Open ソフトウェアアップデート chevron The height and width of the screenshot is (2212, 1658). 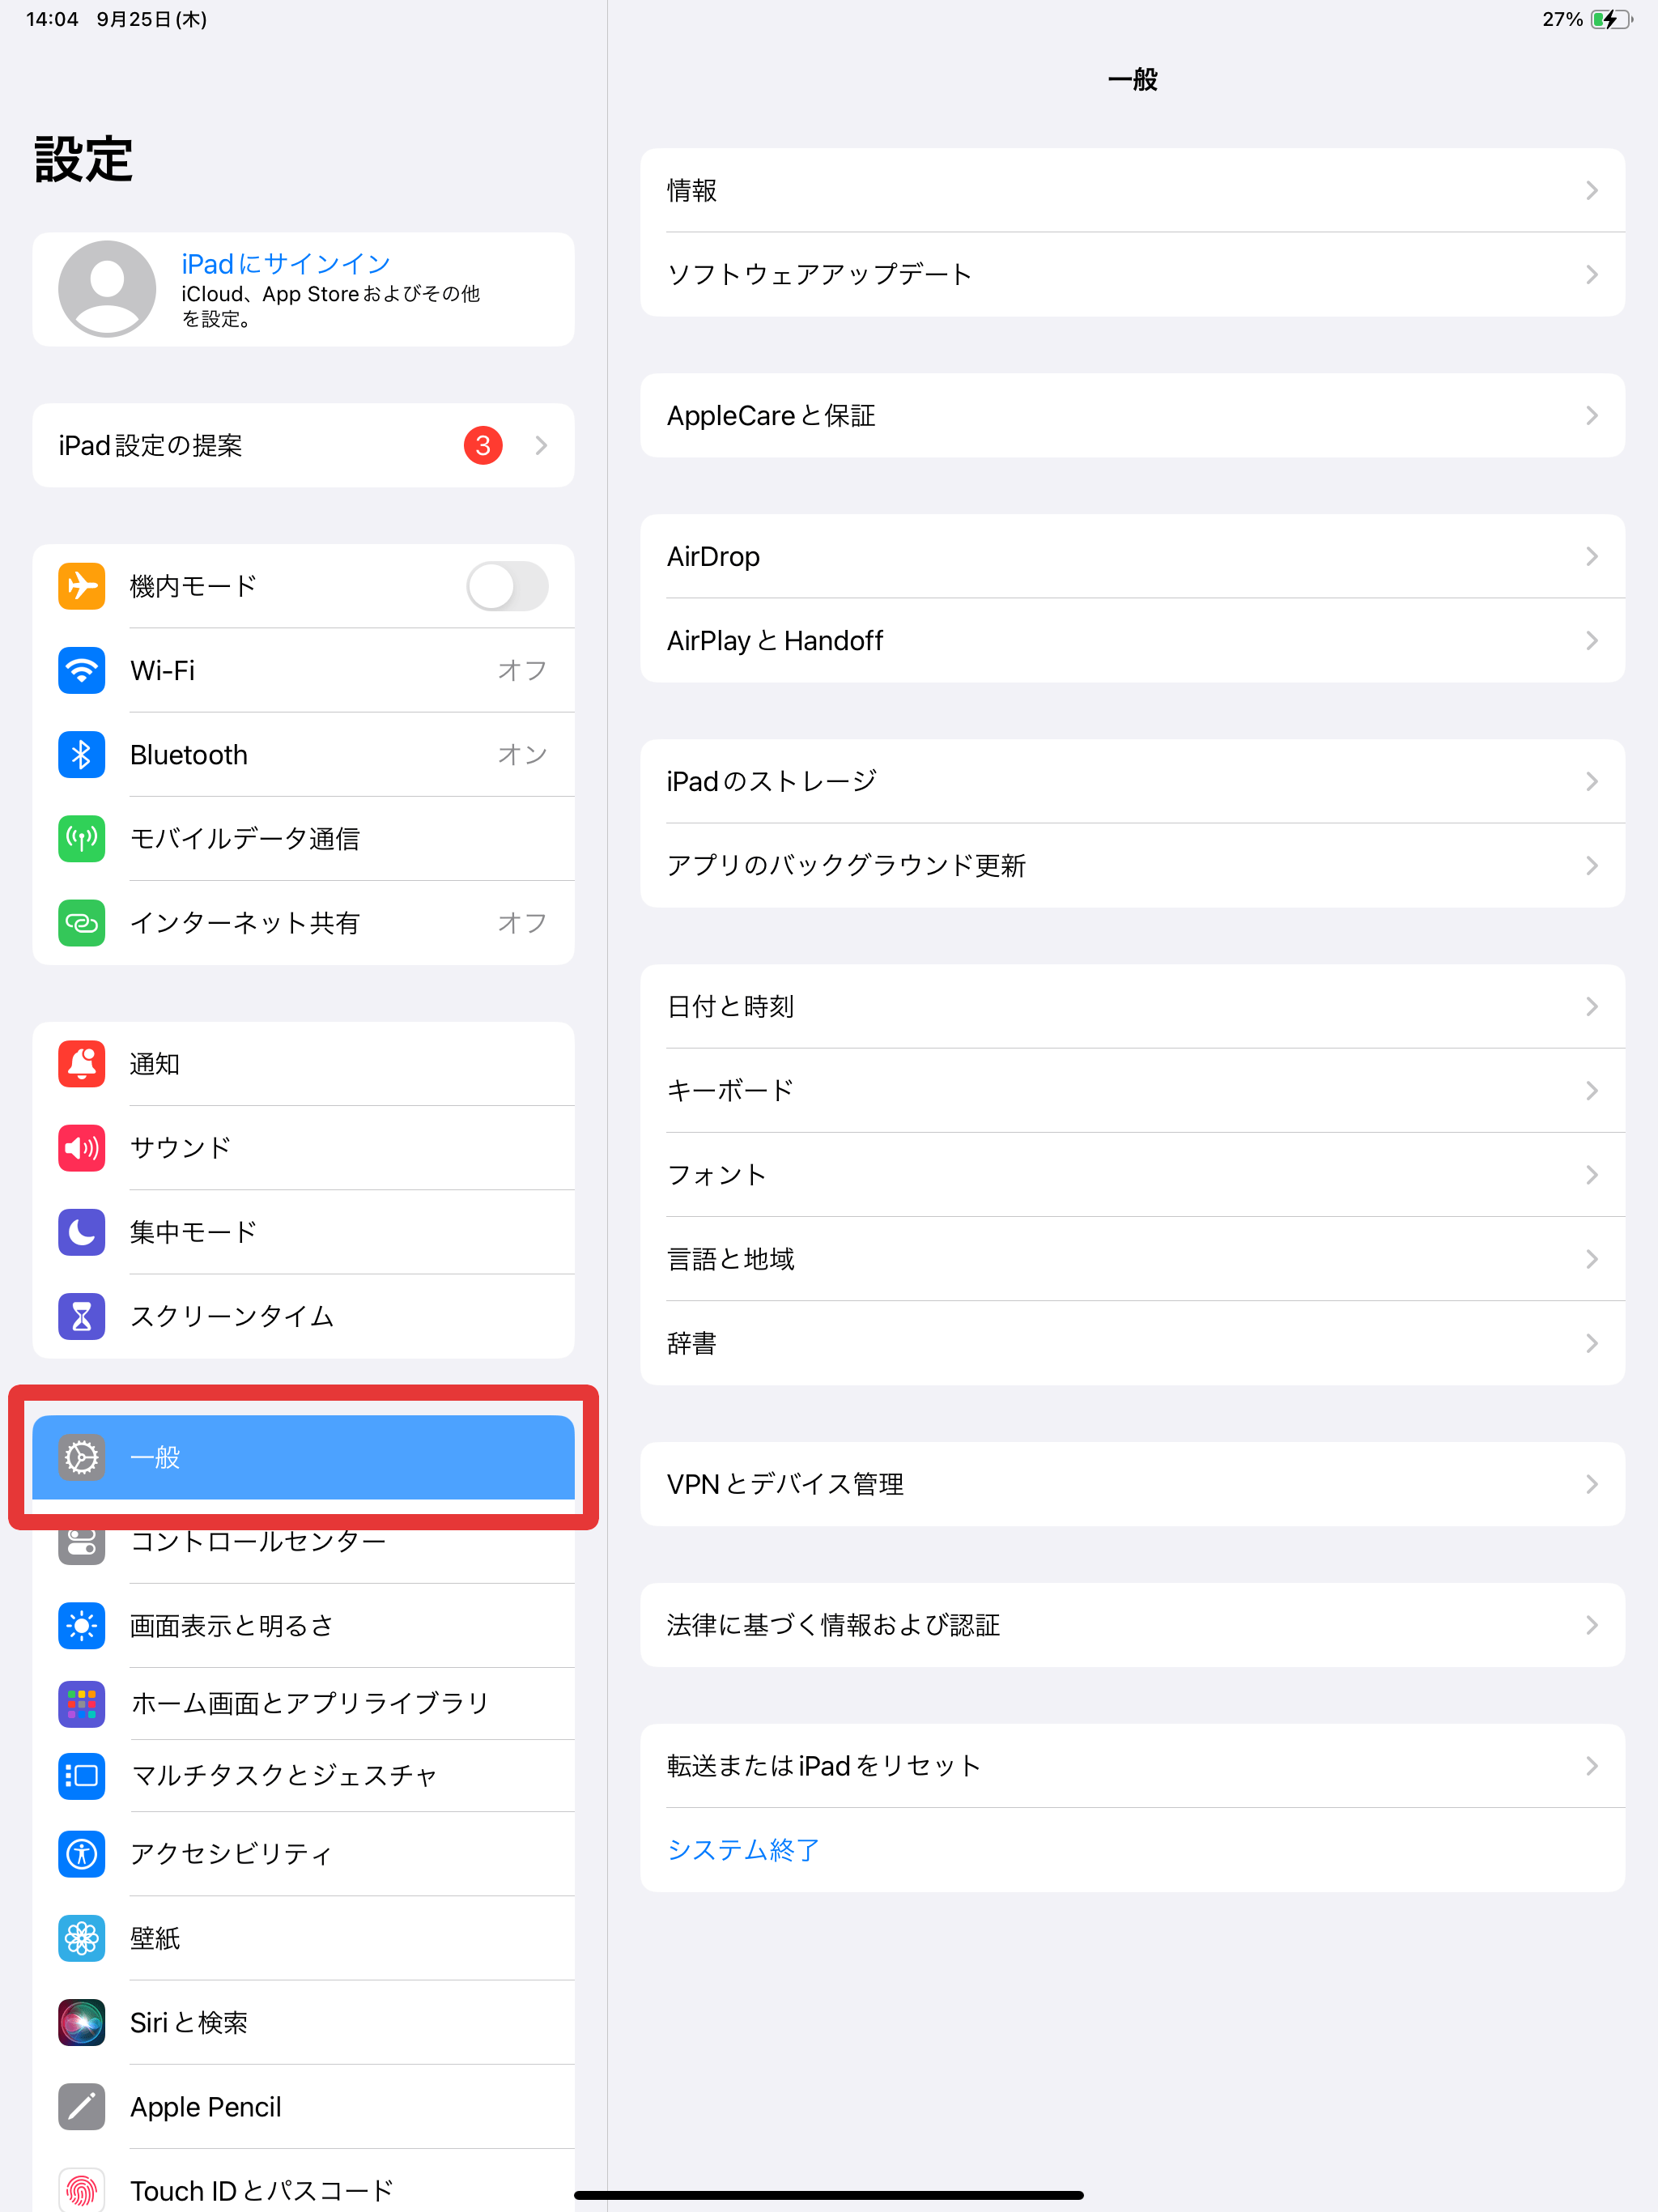point(1592,274)
